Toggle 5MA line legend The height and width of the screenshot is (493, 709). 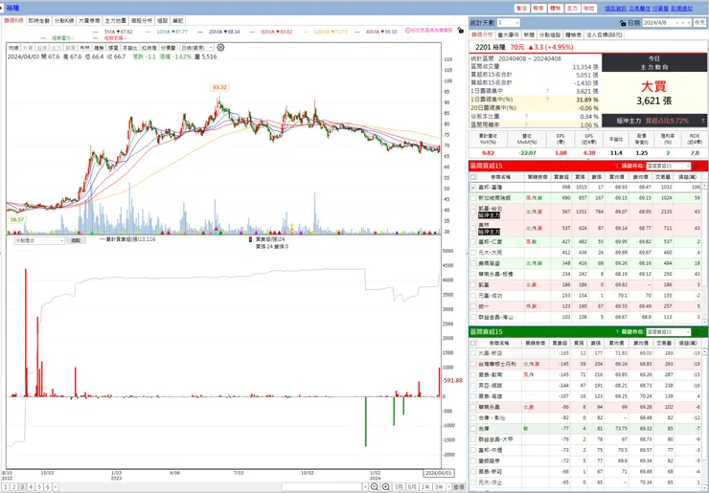(x=119, y=33)
